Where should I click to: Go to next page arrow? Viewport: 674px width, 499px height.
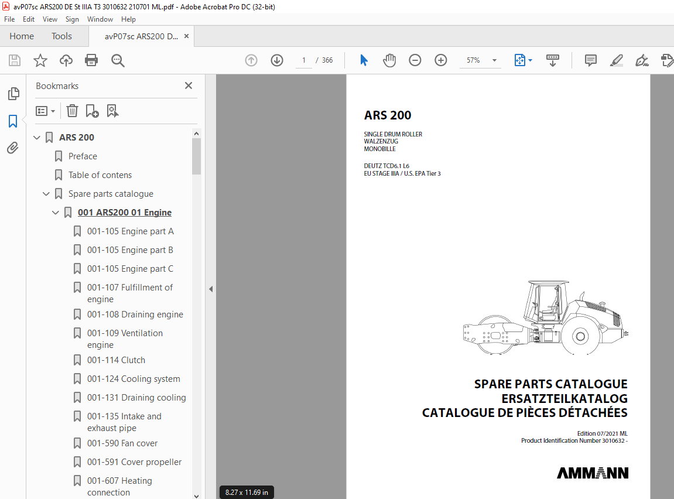pyautogui.click(x=277, y=60)
